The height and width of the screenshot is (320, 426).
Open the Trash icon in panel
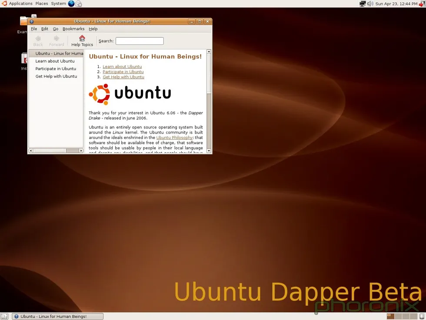point(422,317)
